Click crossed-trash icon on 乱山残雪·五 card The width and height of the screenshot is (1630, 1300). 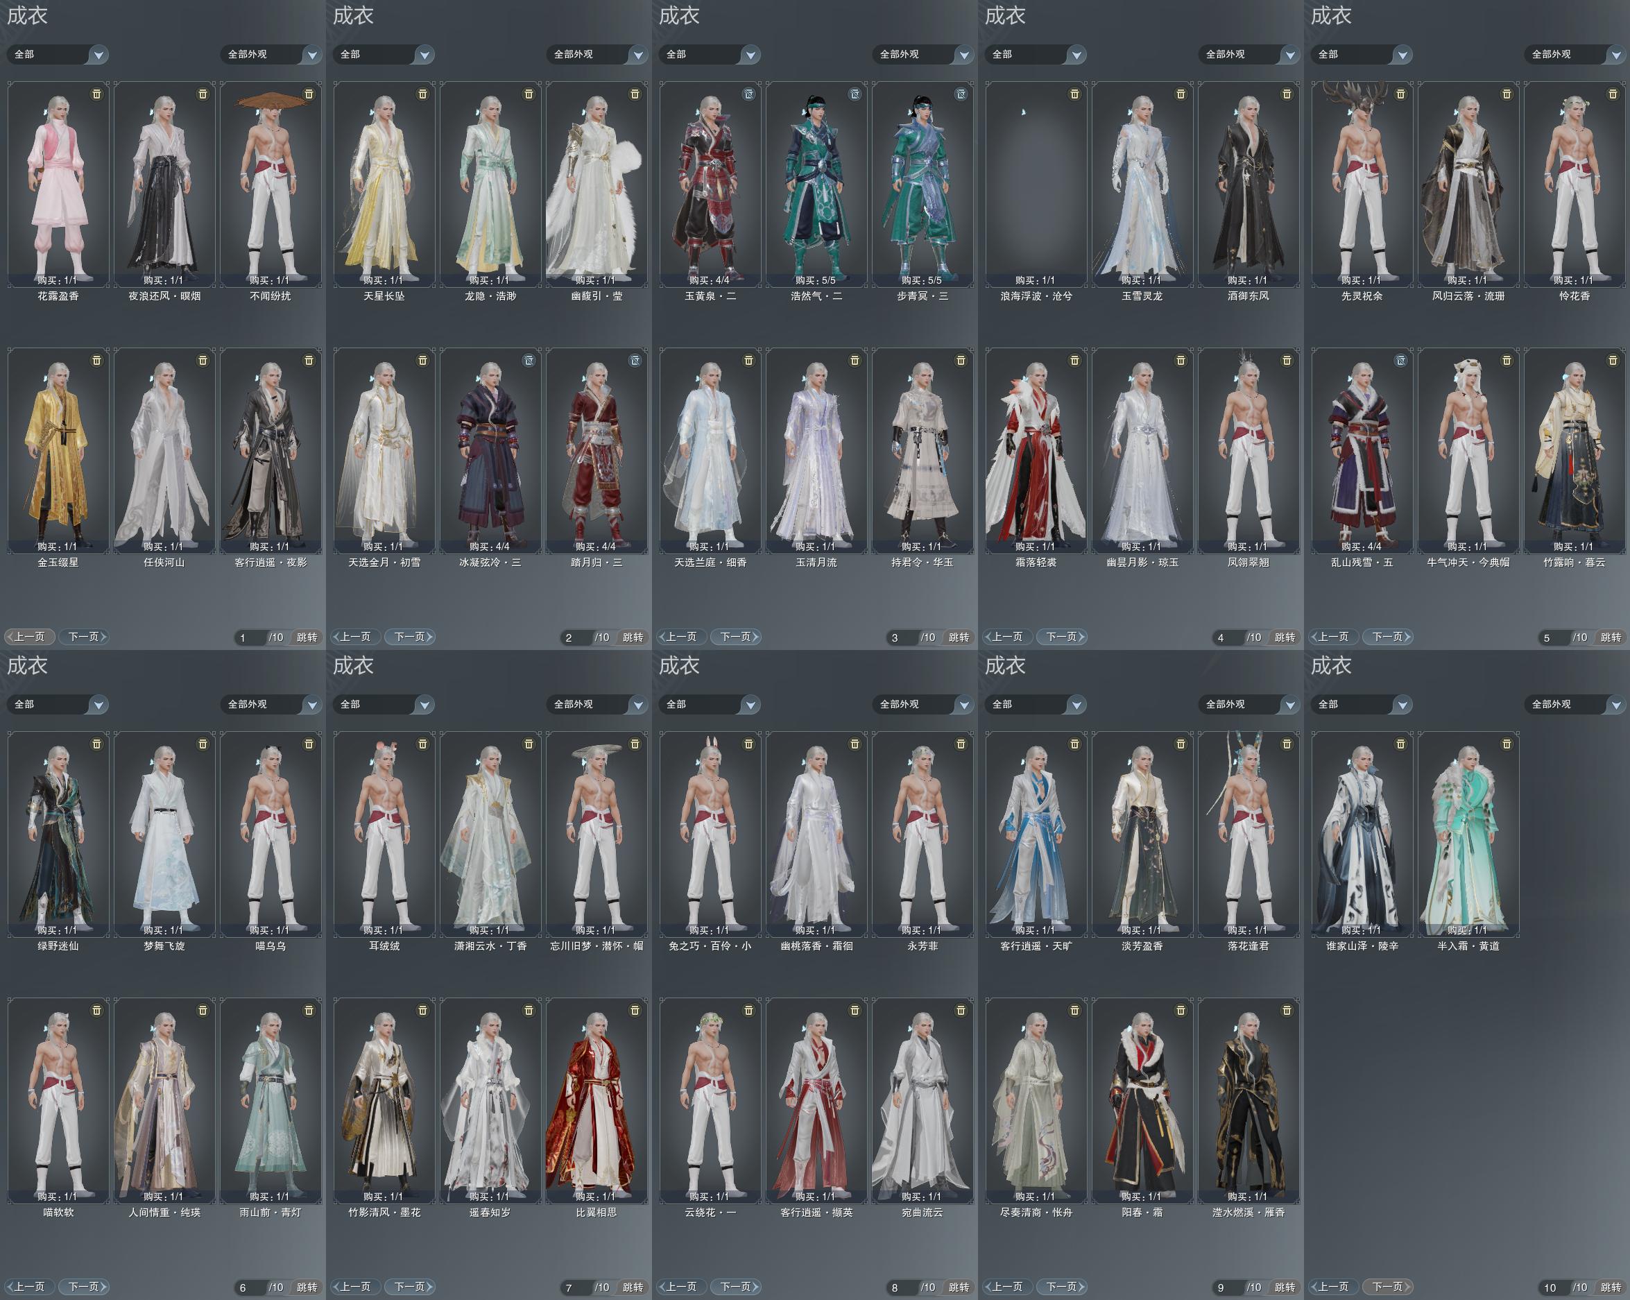1400,361
